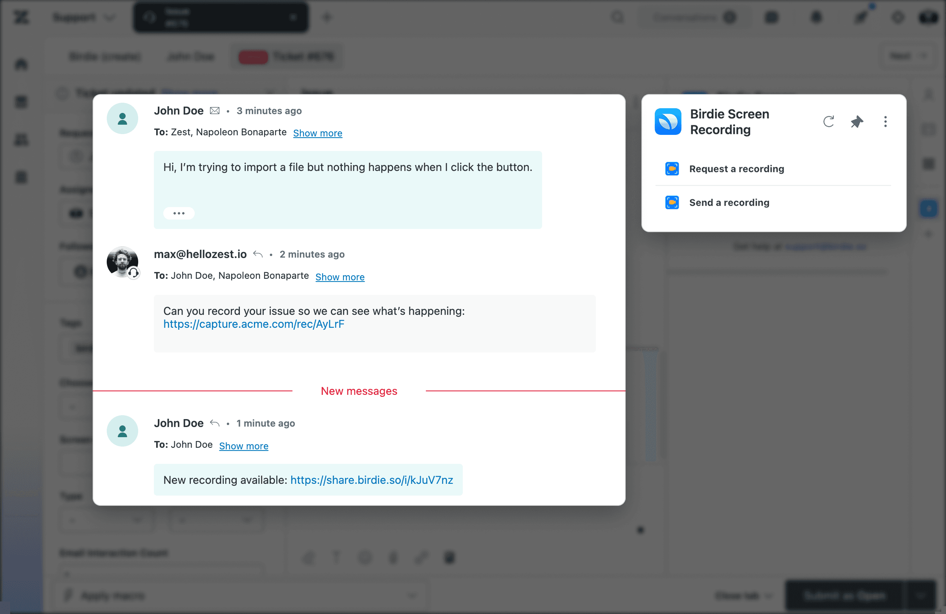Click the max@hellozest.io sender name

[200, 254]
